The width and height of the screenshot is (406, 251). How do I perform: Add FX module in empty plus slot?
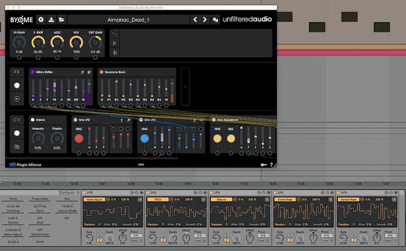coord(185,87)
